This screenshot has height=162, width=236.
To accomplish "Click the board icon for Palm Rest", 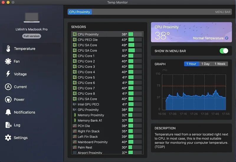I will click(x=75, y=147).
